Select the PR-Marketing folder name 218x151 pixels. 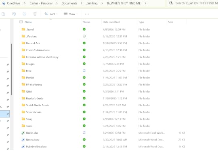34,85
